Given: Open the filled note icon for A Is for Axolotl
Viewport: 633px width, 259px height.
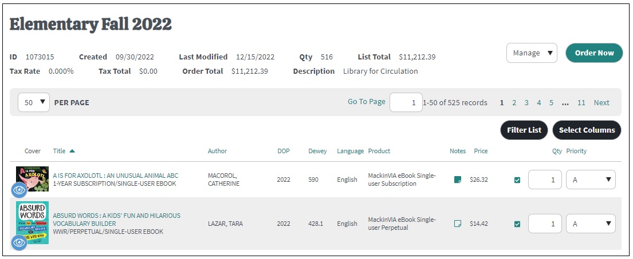Looking at the screenshot, I should click(457, 180).
